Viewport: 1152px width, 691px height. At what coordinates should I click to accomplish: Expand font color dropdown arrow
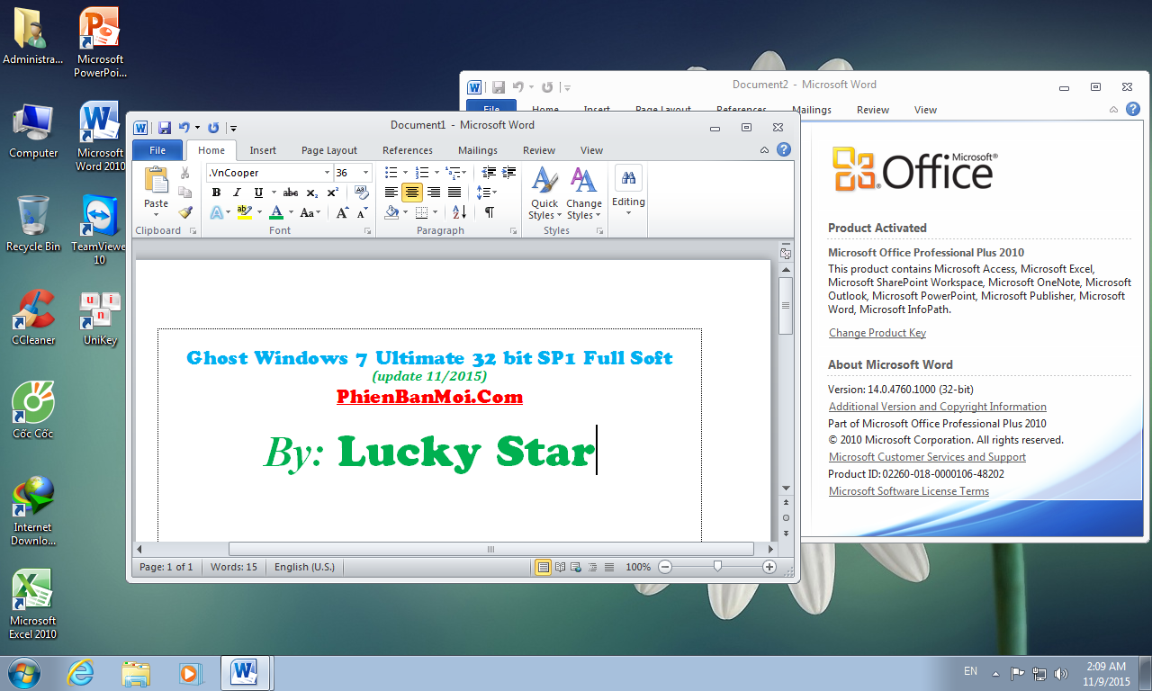pyautogui.click(x=291, y=213)
